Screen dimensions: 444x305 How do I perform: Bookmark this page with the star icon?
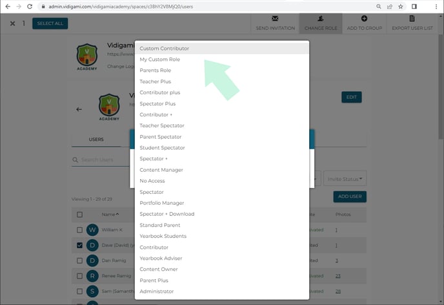point(401,6)
